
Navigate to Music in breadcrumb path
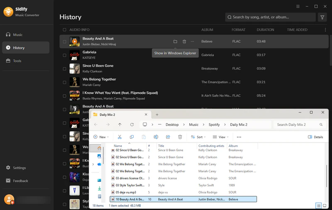point(194,125)
